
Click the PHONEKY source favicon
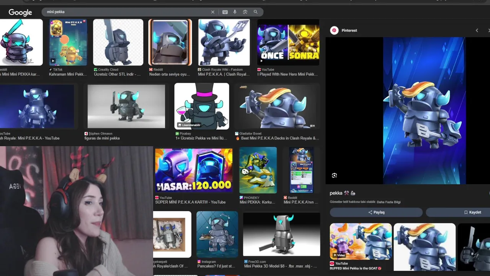click(241, 198)
